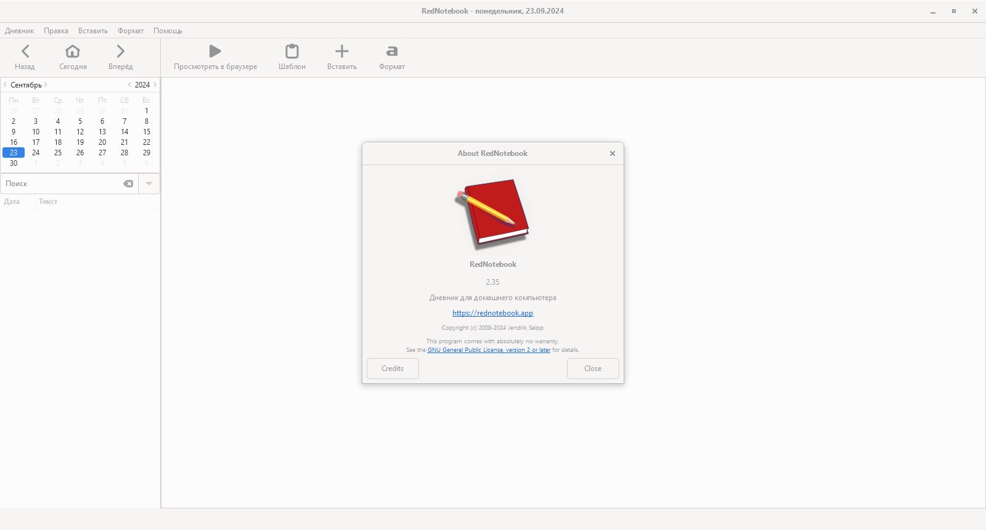Screen dimensions: 986x530
Task: Maximize the RedNotebook window
Action: tap(954, 11)
